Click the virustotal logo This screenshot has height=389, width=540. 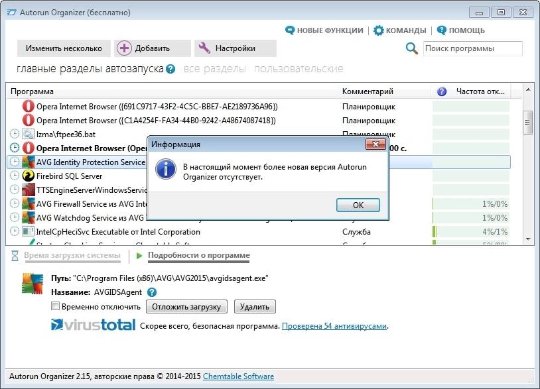[93, 325]
